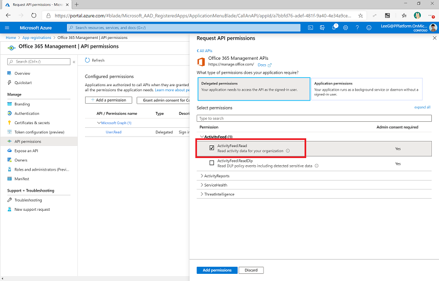
Task: Click the left menu Search (Ctrl+/) box
Action: click(38, 61)
